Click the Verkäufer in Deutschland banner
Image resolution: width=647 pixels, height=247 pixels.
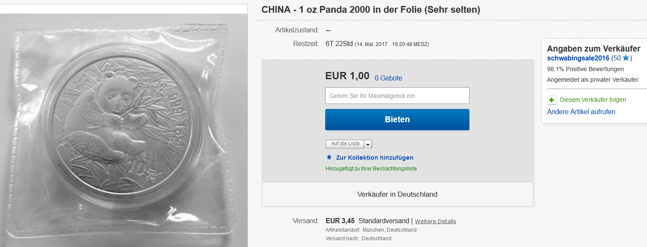[x=397, y=194]
